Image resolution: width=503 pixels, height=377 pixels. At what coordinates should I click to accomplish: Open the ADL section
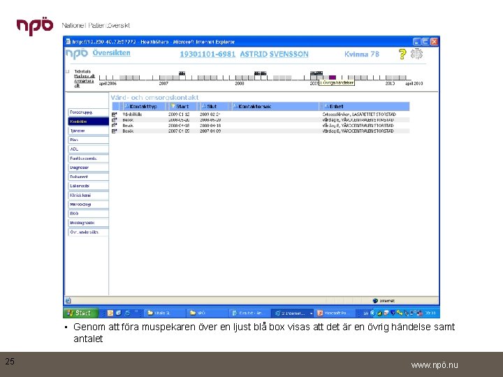[x=88, y=149]
